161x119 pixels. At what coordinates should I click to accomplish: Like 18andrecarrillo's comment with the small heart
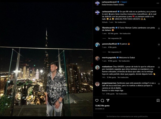(x=159, y=29)
